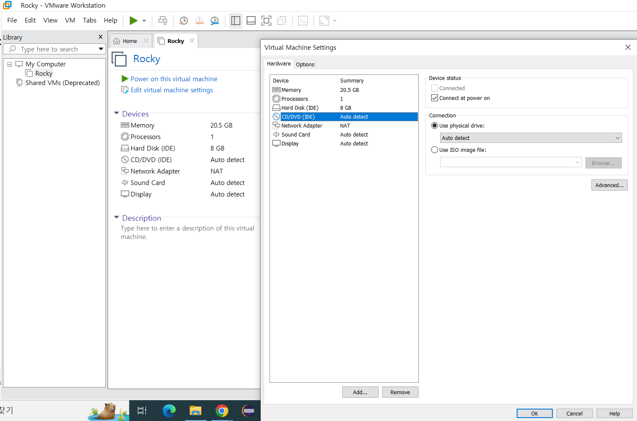
Task: Click CD/DVD (IDE) in Rocky devices list
Action: pyautogui.click(x=151, y=159)
